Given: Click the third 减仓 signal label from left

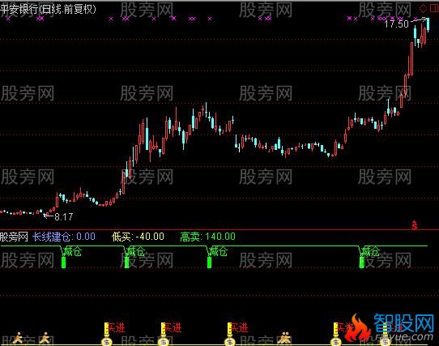Looking at the screenshot, I should tap(218, 251).
